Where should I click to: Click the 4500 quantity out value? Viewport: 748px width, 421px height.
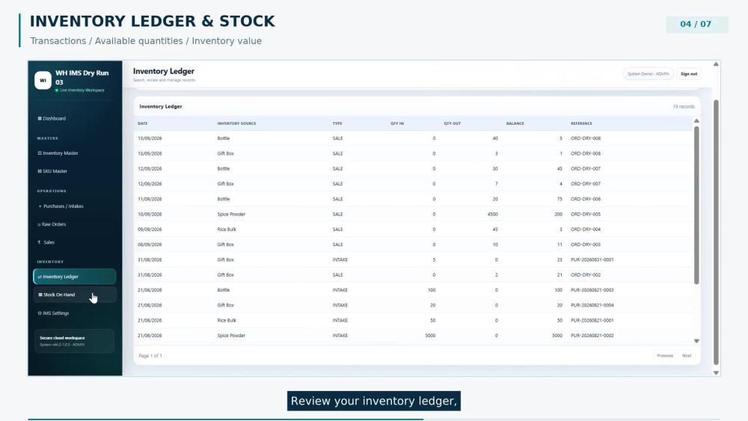point(492,214)
